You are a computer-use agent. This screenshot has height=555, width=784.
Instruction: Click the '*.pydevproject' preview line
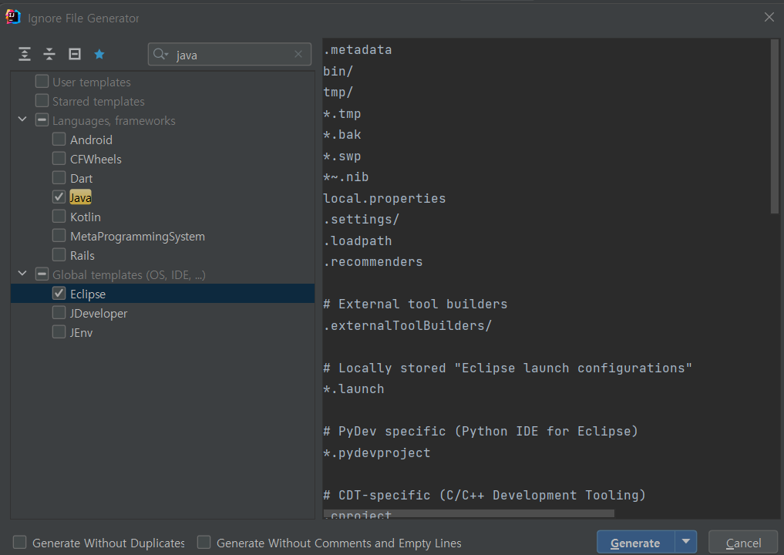377,453
